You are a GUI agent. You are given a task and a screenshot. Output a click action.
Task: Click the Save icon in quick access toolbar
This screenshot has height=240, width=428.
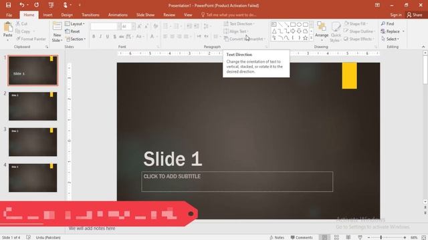(x=9, y=5)
